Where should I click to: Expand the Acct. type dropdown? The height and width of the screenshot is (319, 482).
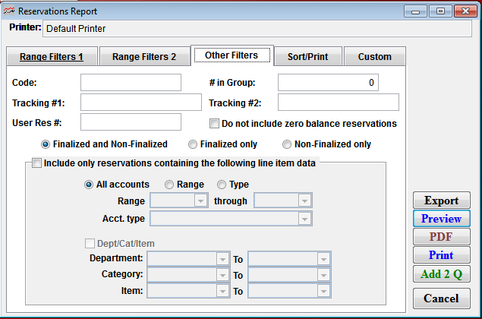click(304, 219)
